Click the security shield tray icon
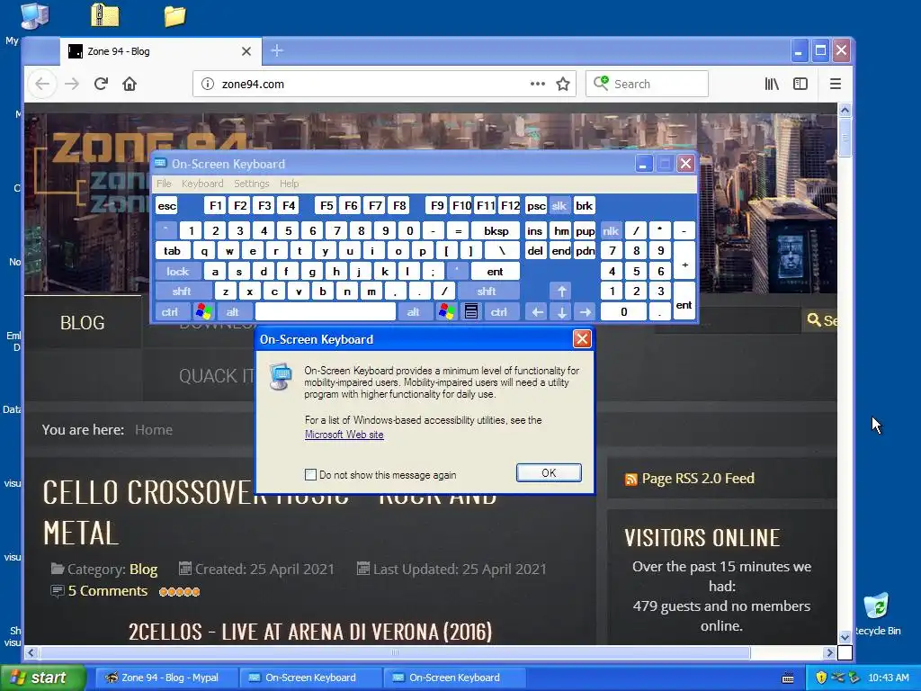921x691 pixels. (820, 678)
